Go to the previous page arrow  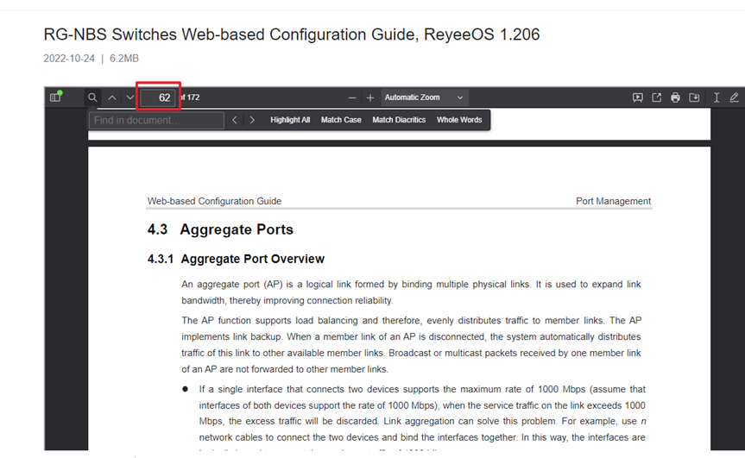pyautogui.click(x=112, y=97)
